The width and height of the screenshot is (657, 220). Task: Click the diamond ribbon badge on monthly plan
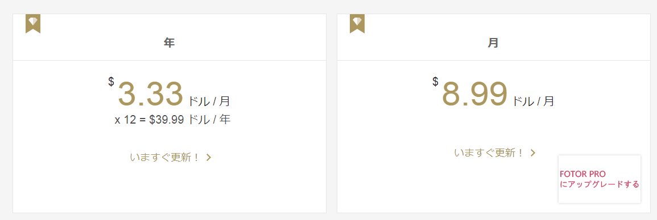click(357, 23)
